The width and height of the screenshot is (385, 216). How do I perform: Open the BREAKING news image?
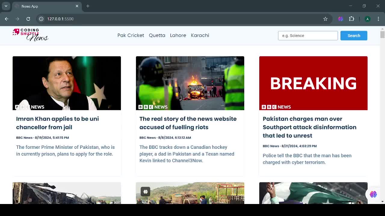click(313, 83)
